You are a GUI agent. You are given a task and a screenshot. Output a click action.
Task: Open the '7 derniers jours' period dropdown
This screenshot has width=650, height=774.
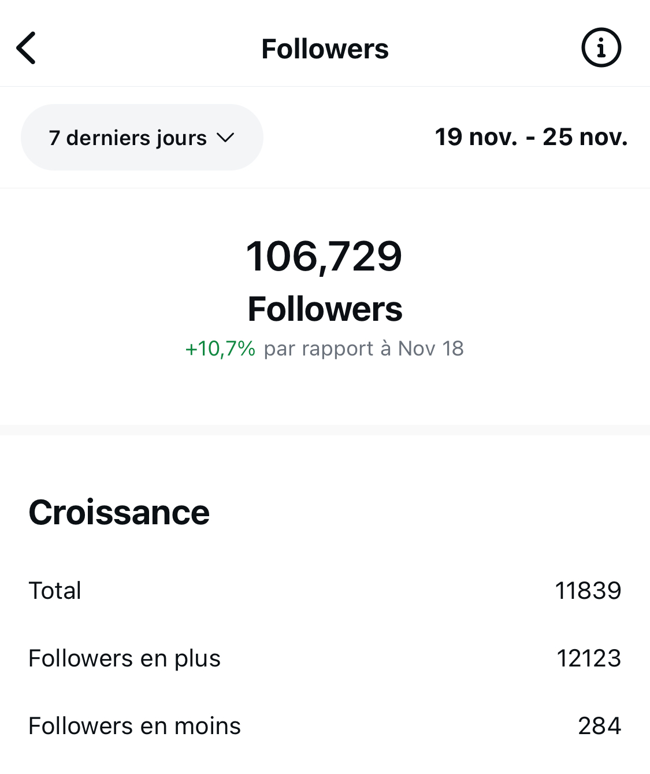coord(128,138)
